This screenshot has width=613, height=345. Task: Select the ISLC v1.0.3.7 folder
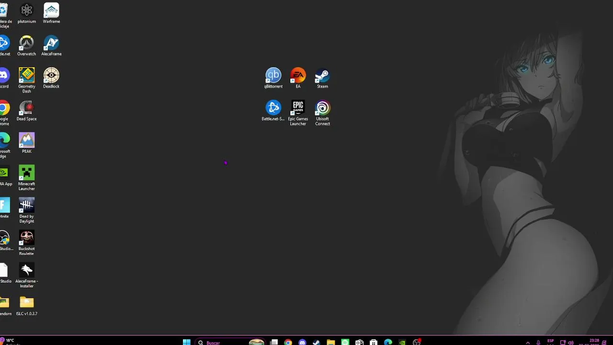point(26,306)
